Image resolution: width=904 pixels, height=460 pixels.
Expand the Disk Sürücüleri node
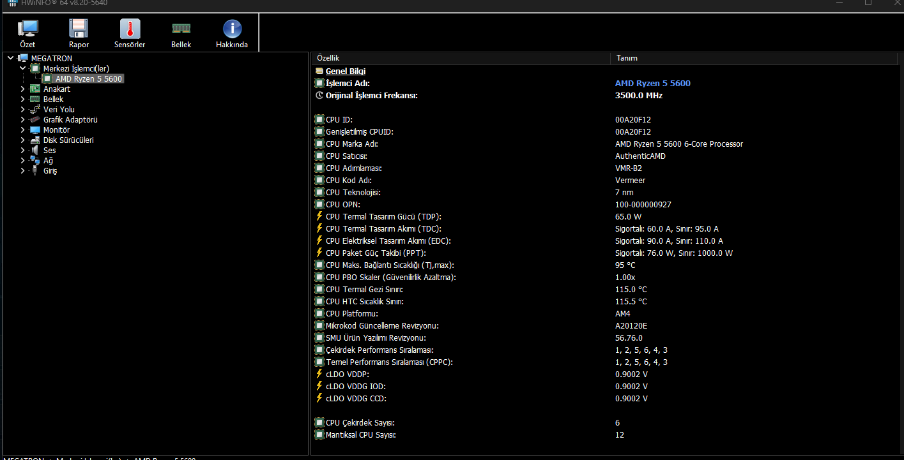(22, 140)
